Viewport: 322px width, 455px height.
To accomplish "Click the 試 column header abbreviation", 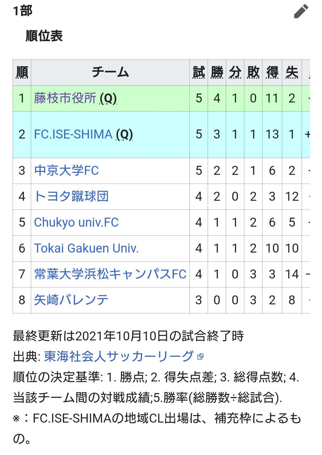I will (x=199, y=73).
